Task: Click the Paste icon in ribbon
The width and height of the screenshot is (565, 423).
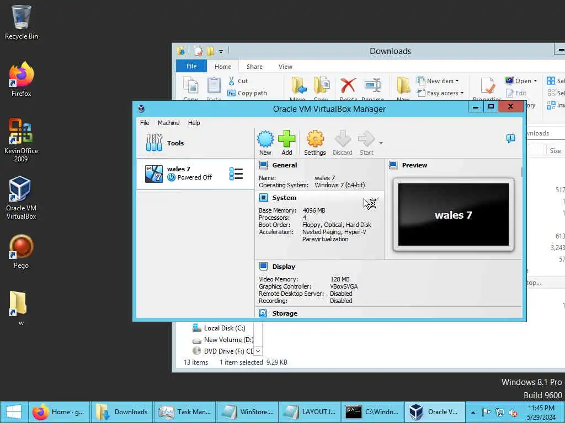Action: click(x=214, y=85)
